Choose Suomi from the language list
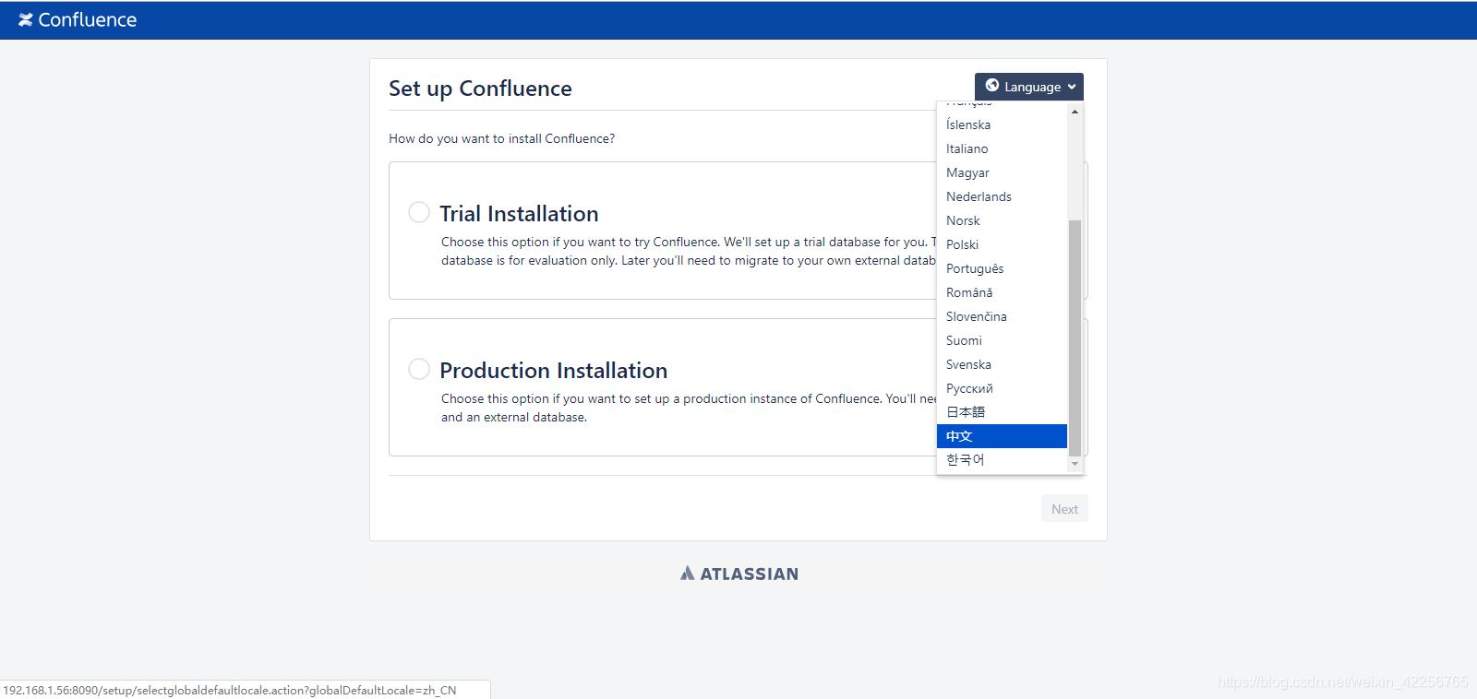The image size is (1477, 699). click(x=1002, y=340)
